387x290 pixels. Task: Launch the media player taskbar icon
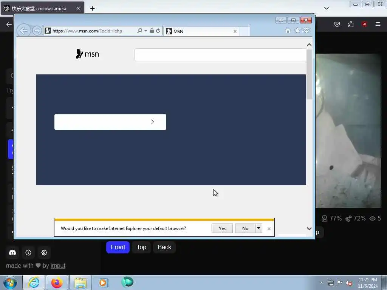point(103,282)
